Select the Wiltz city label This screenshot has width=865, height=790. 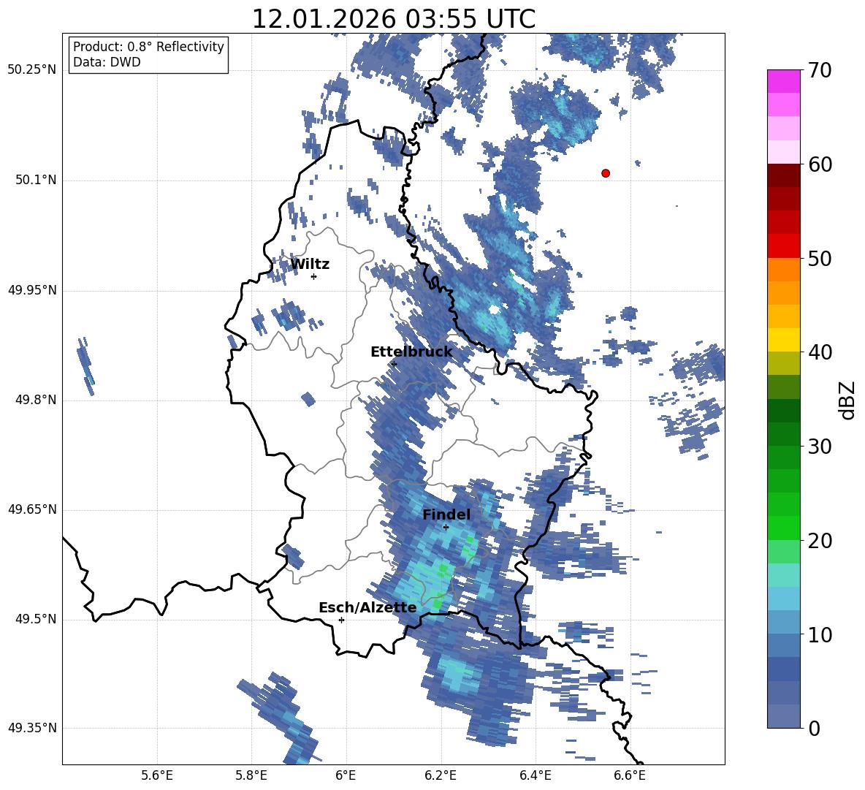click(310, 265)
